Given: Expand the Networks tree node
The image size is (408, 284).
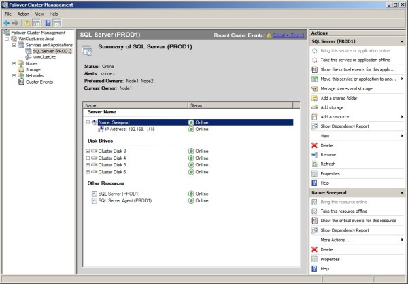Looking at the screenshot, I should point(14,75).
